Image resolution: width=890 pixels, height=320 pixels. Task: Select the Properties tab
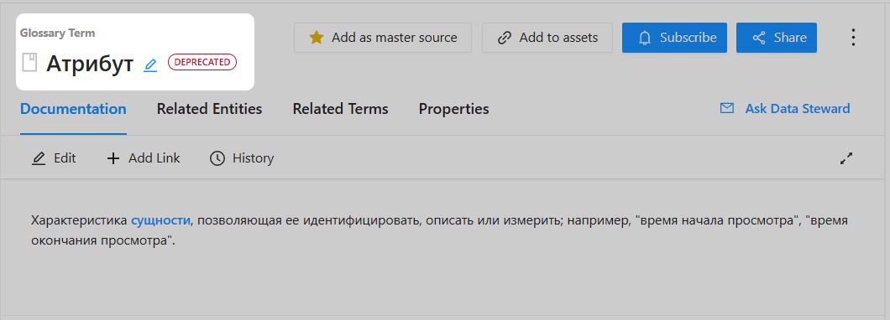(x=454, y=109)
